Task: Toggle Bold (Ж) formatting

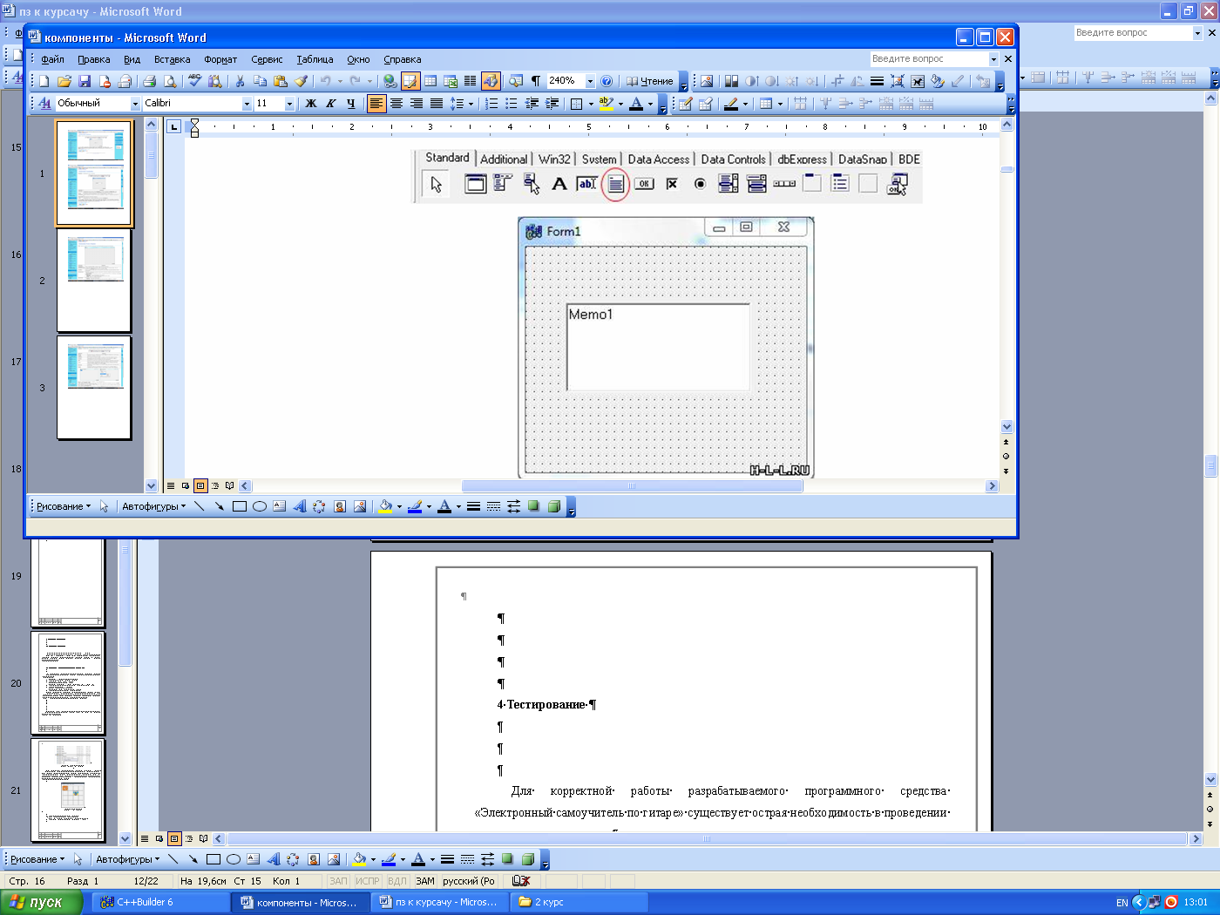Action: click(310, 104)
